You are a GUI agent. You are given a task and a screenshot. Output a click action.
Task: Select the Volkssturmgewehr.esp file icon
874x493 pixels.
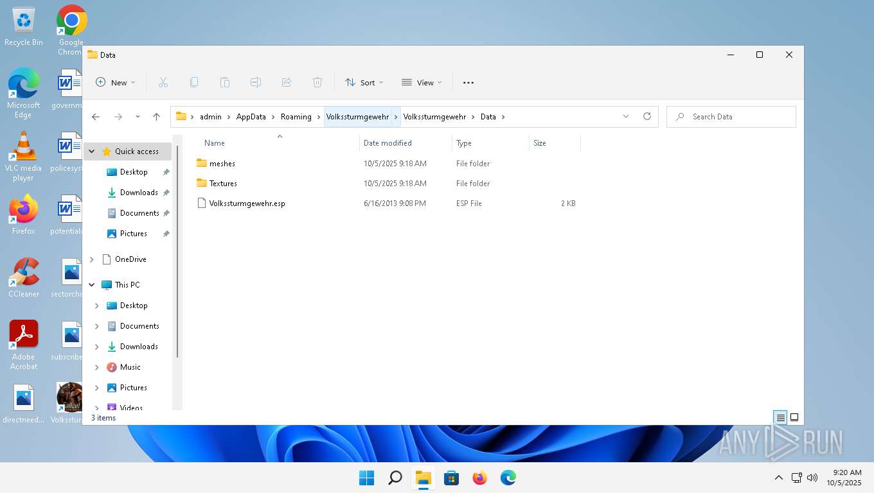point(202,203)
